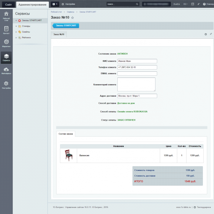Image resolution: width=214 pixels, height=214 pixels.
Task: Expand the Смайлы tree node
Action: (x=16, y=32)
